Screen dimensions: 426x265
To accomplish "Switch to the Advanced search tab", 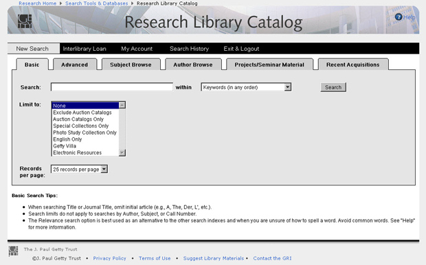I will click(75, 65).
